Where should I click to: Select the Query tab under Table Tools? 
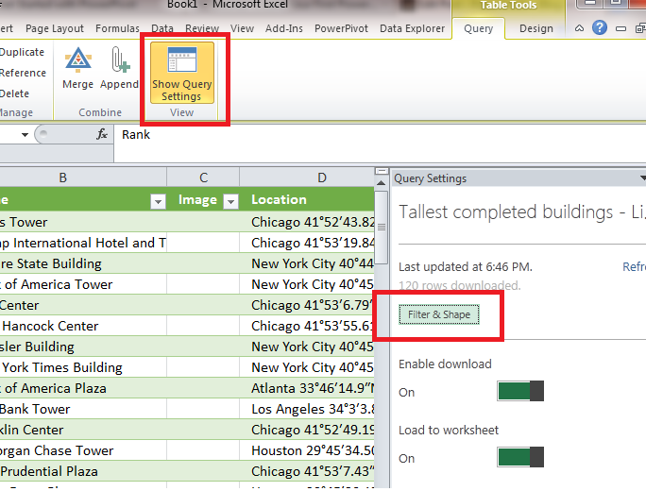click(x=478, y=29)
